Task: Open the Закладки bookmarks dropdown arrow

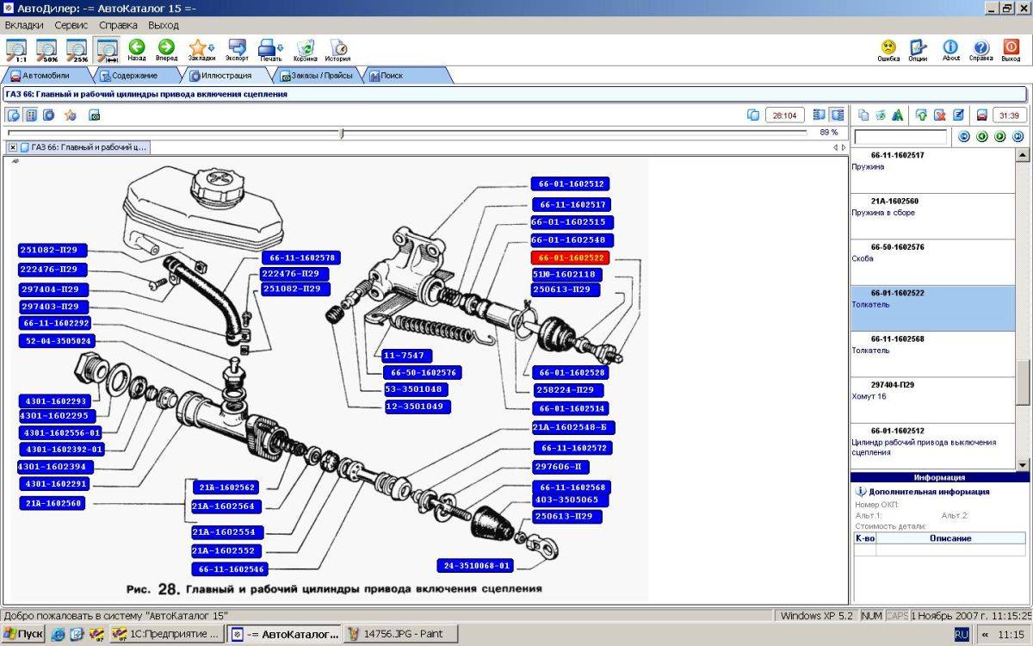Action: [209, 47]
